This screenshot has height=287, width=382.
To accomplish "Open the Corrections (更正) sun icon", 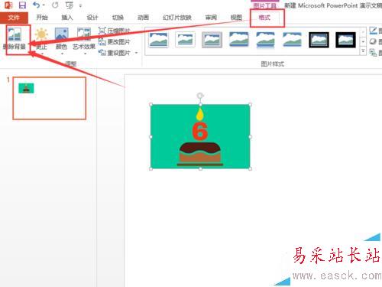I will pyautogui.click(x=41, y=35).
